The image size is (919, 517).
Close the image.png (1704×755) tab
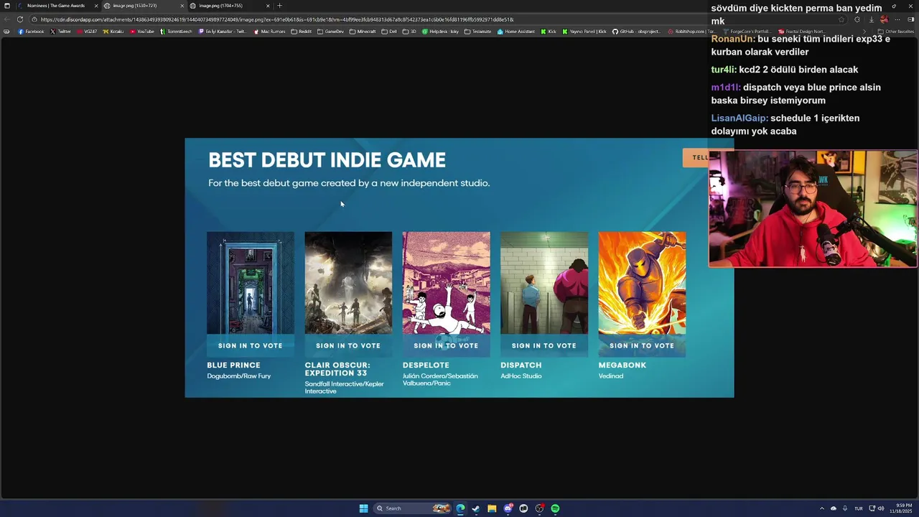(x=268, y=6)
